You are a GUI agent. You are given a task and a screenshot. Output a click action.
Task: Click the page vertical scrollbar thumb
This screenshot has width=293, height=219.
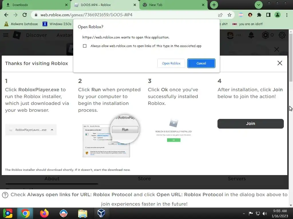click(x=291, y=58)
